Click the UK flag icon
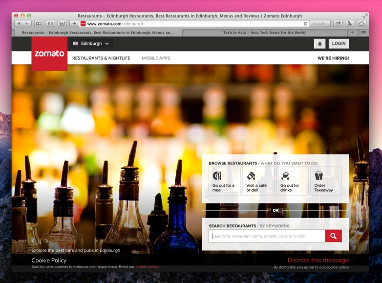Image resolution: width=382 pixels, height=283 pixels. point(76,43)
